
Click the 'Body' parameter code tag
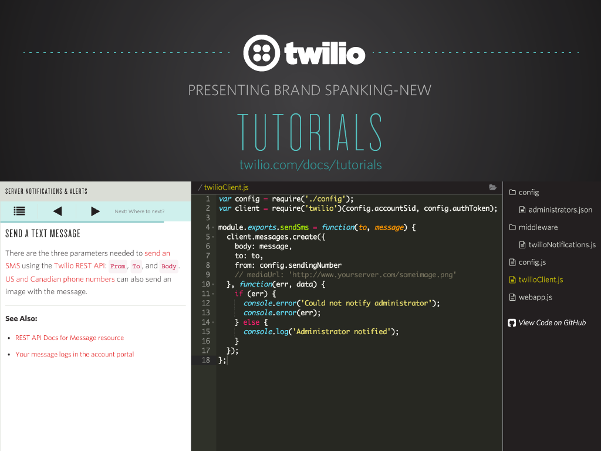click(x=168, y=266)
